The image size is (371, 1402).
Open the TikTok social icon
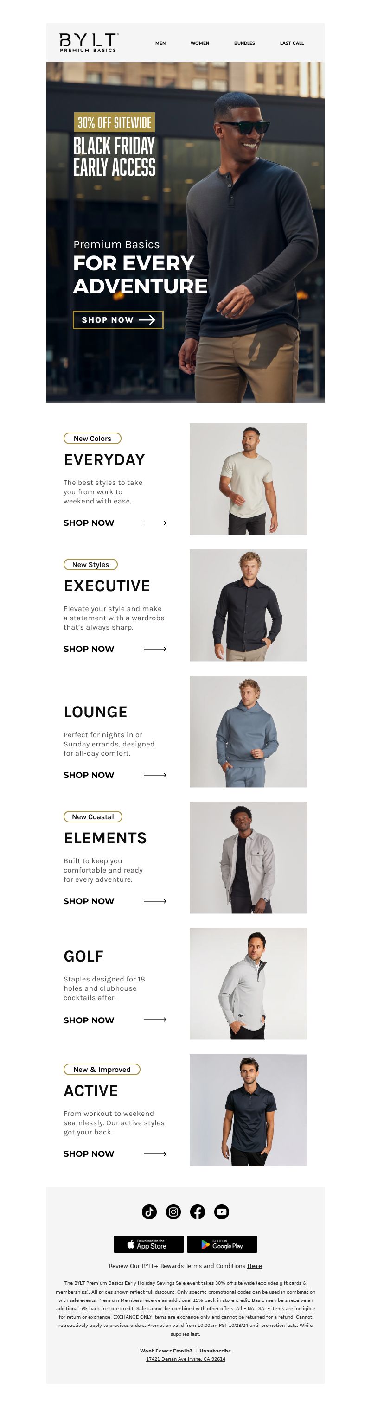click(x=149, y=1211)
